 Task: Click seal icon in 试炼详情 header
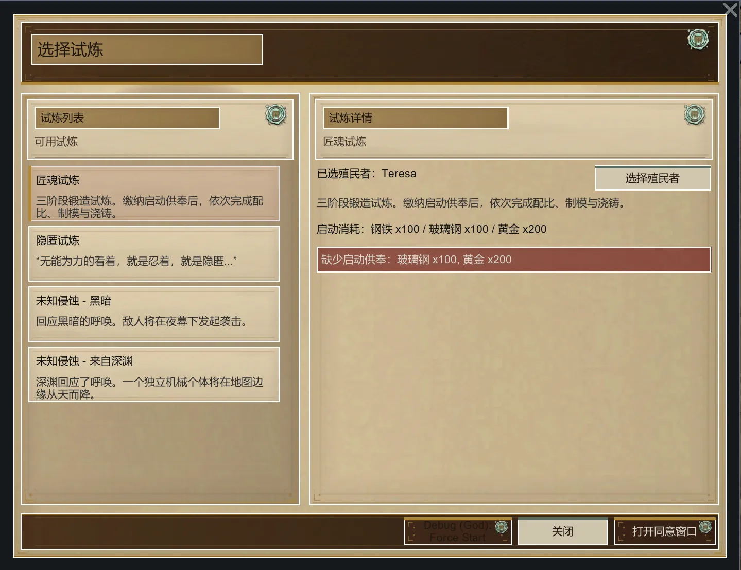[694, 114]
